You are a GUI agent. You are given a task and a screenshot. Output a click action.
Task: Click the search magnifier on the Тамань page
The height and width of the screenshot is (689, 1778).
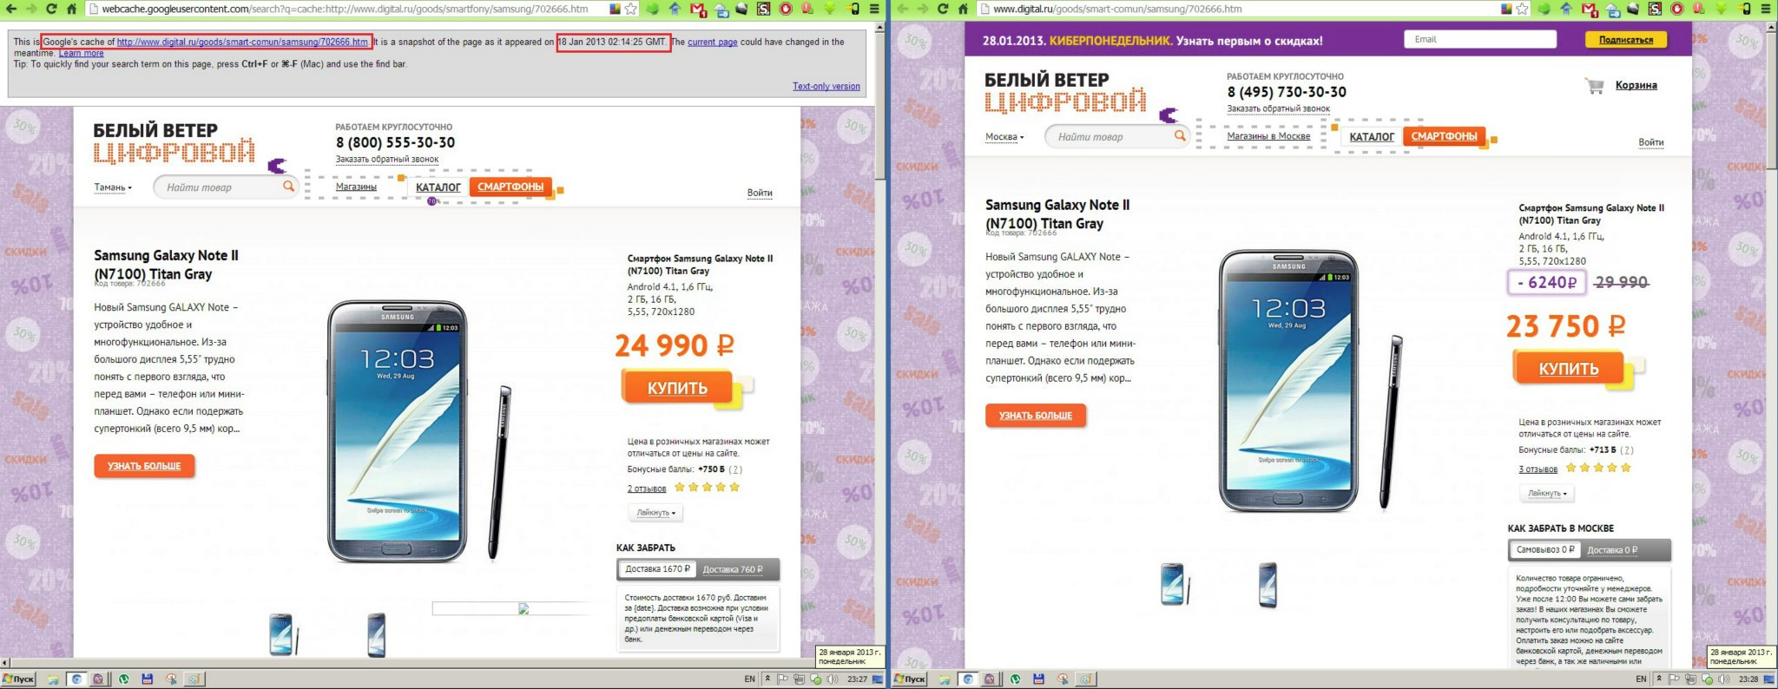(x=288, y=186)
